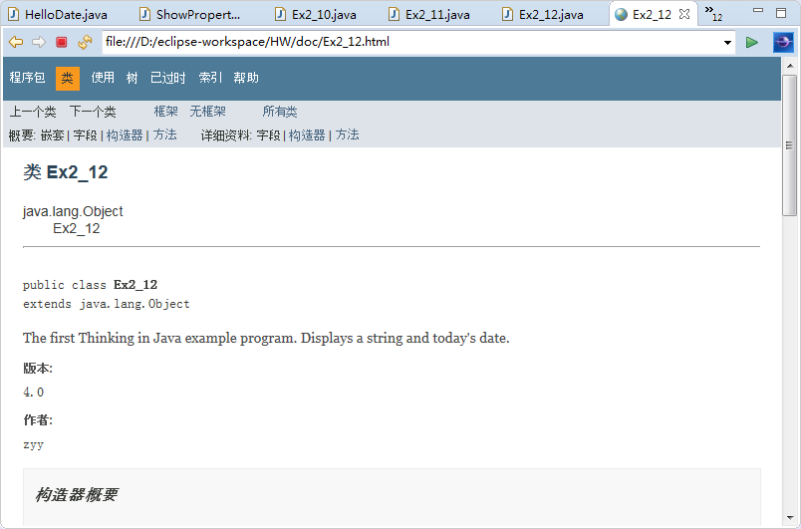Click scrollbar up arrow
This screenshot has width=801, height=529.
[790, 66]
